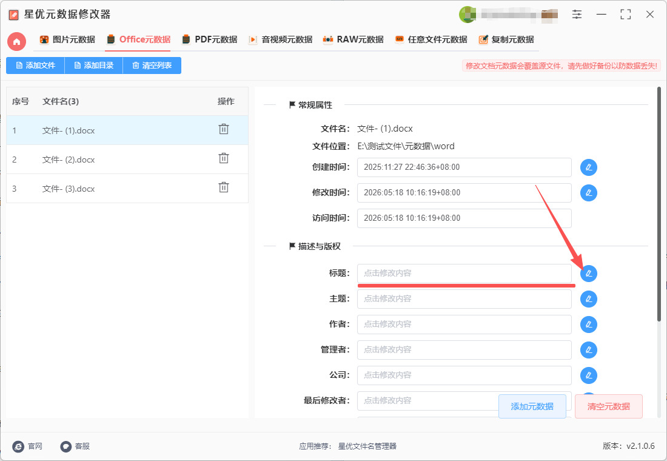This screenshot has width=667, height=461.
Task: Edit 标题 with pencil icon
Action: pos(589,274)
